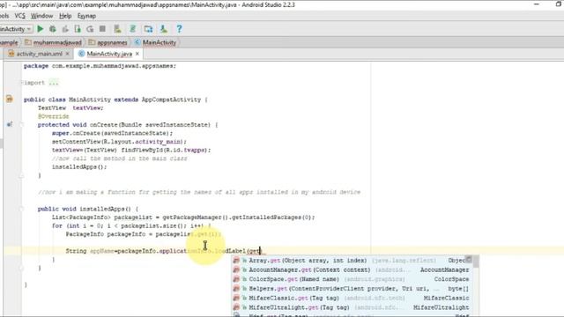Choose AccountManager.get completion suggestion
564x317 pixels.
(352, 269)
